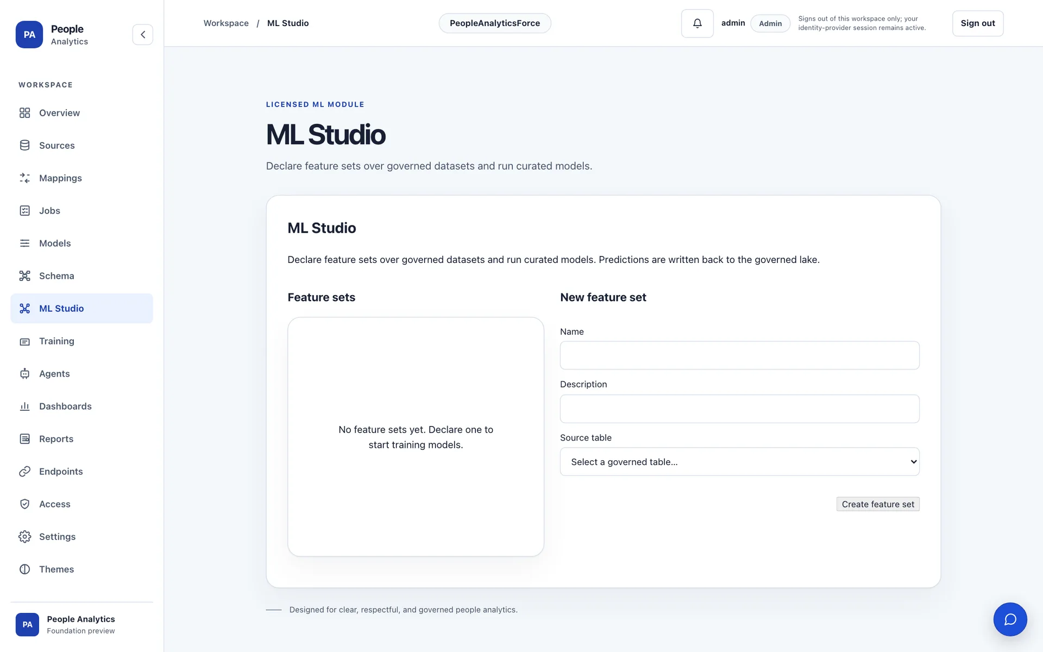This screenshot has width=1043, height=652.
Task: Click the Agents robot icon
Action: (x=24, y=373)
